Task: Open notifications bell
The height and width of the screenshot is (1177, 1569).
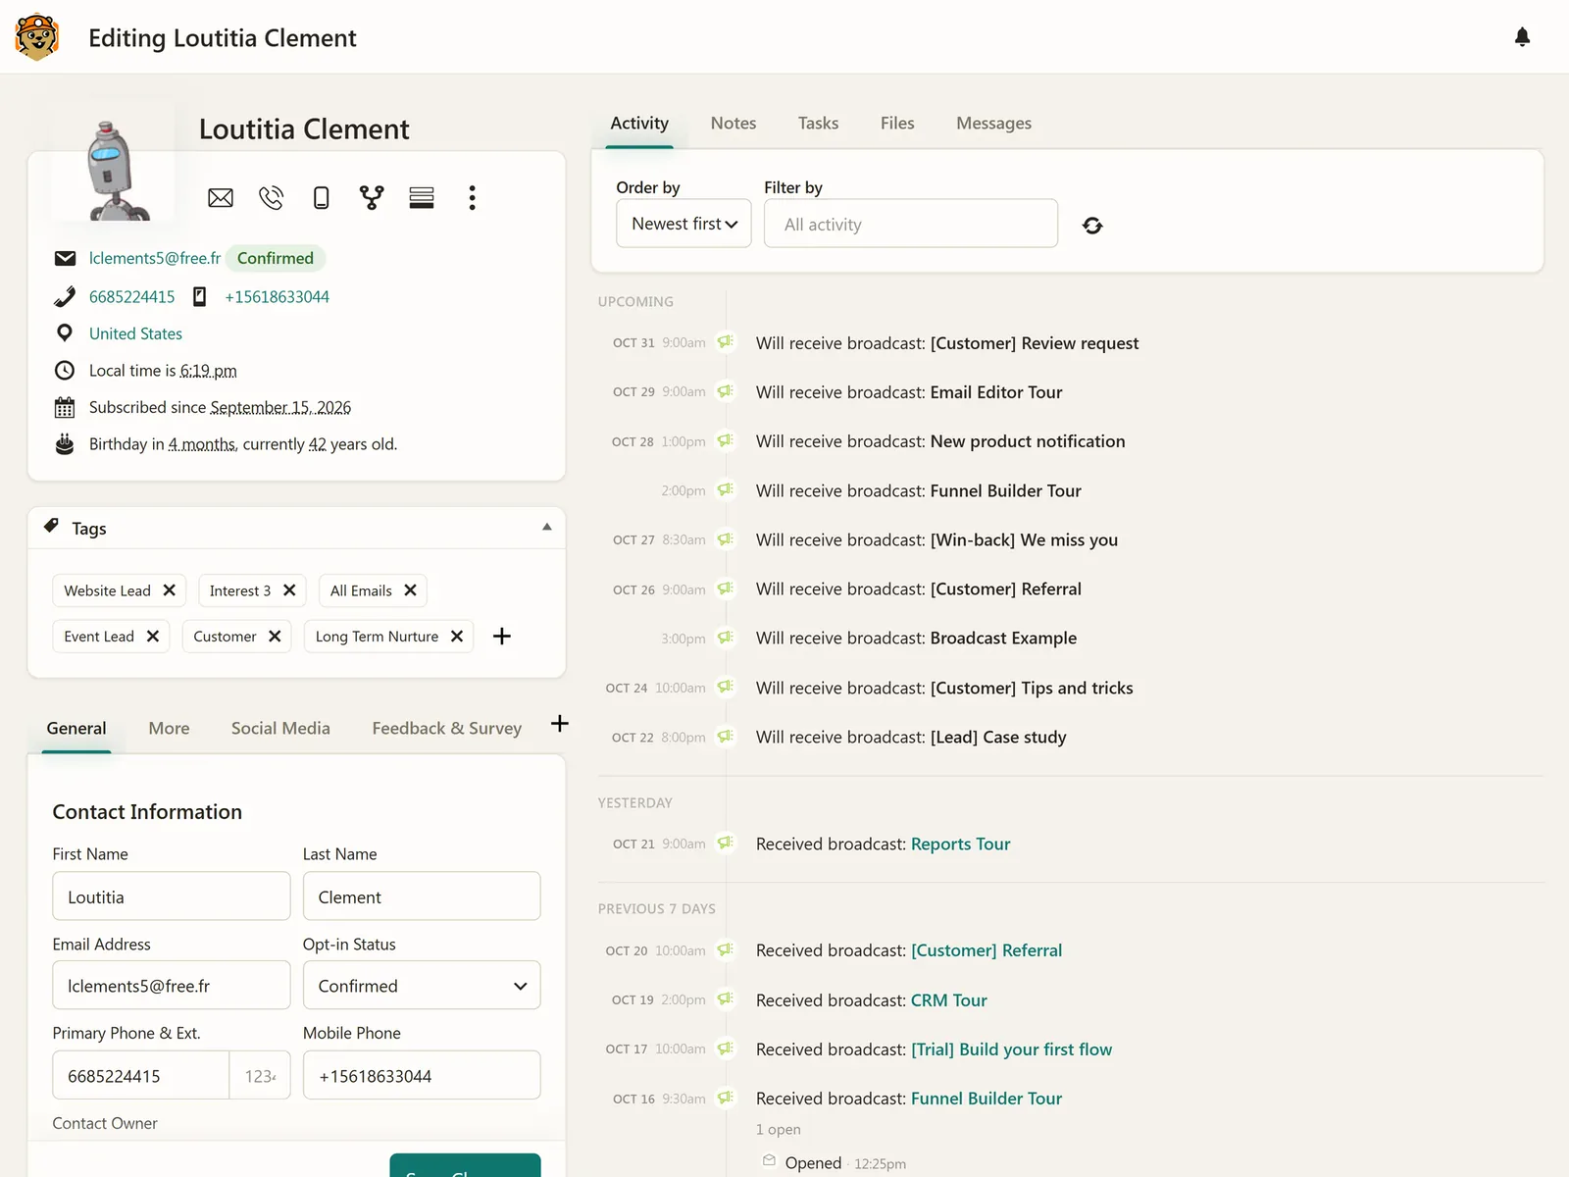Action: [1522, 37]
